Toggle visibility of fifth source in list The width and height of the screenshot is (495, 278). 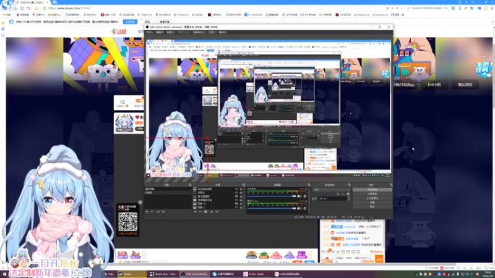click(236, 204)
